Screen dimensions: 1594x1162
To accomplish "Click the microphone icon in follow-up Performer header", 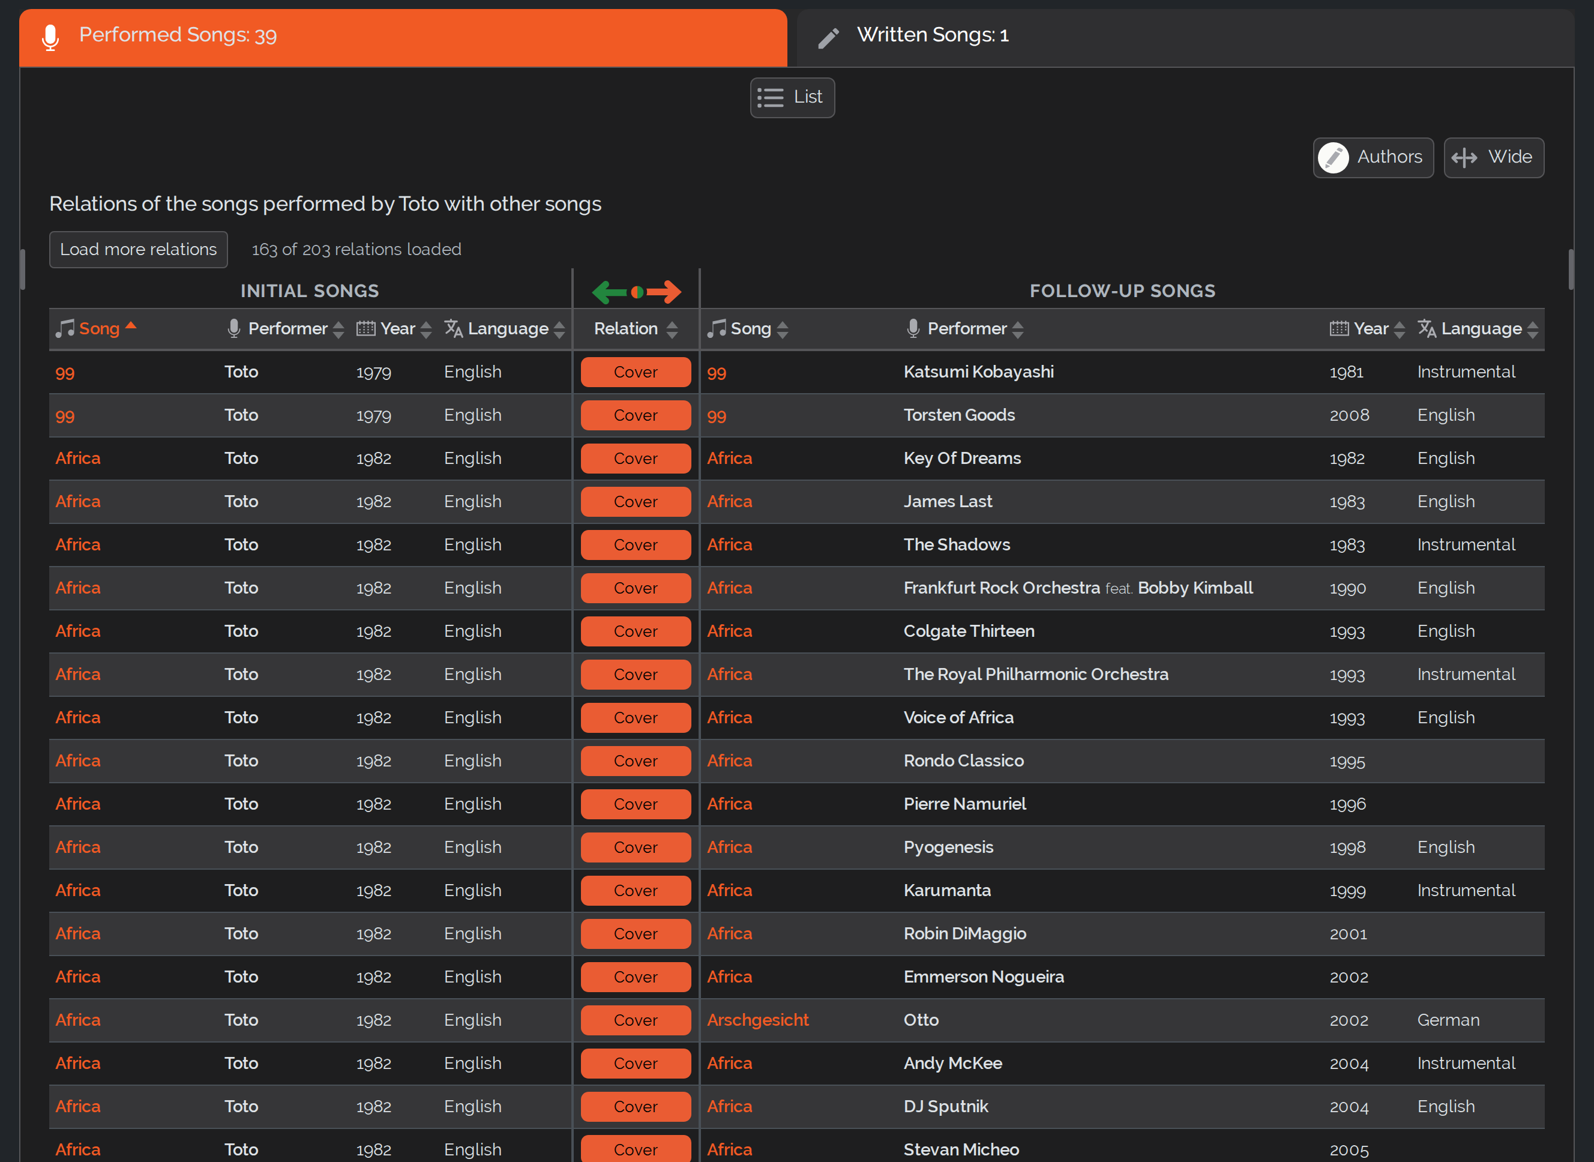I will click(x=913, y=328).
